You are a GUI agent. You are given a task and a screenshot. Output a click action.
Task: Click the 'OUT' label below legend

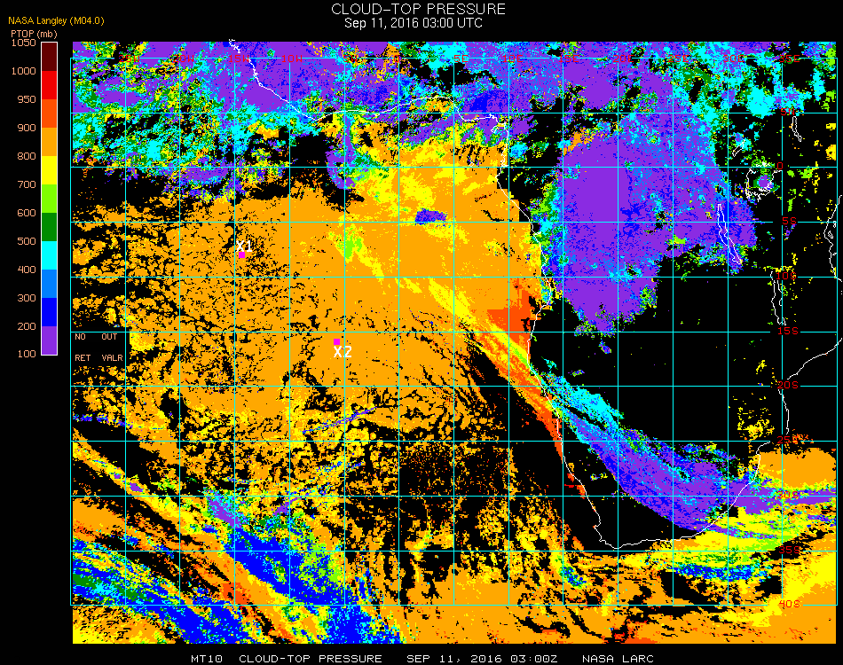pyautogui.click(x=109, y=337)
